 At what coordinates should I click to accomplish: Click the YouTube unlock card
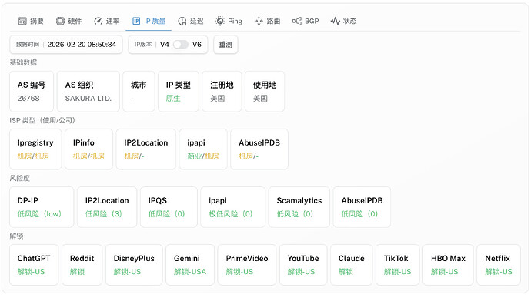coord(303,265)
